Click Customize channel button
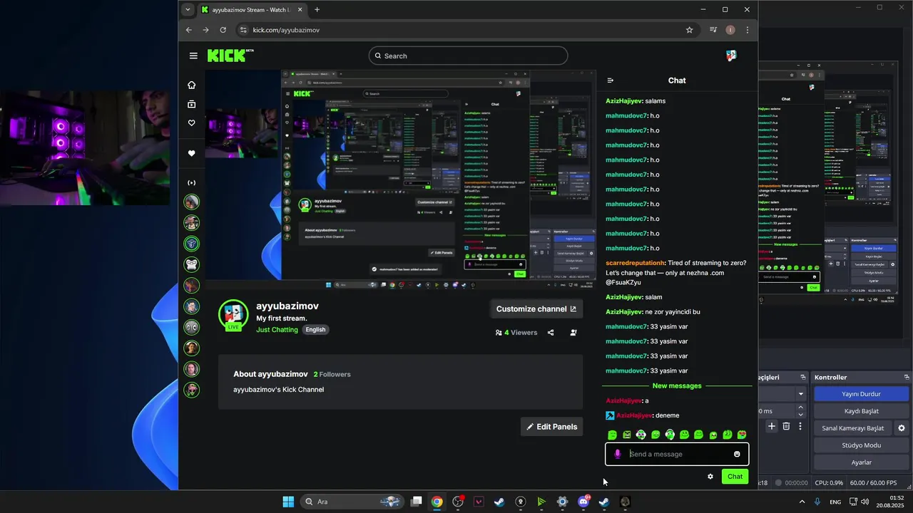Screen dimensions: 913x513 536,309
